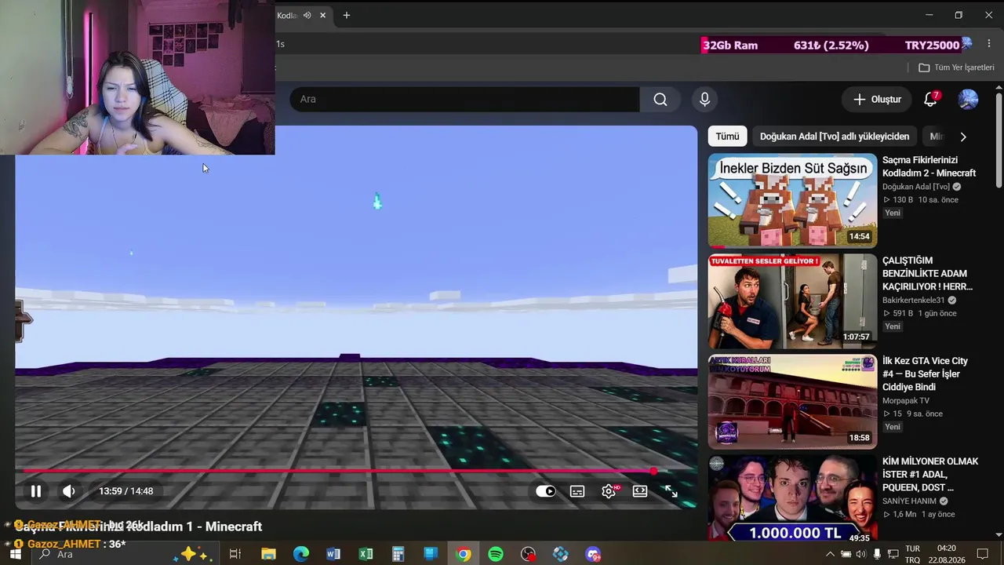Mute the video with the speaker icon
Screen dimensions: 1004x565
point(69,491)
